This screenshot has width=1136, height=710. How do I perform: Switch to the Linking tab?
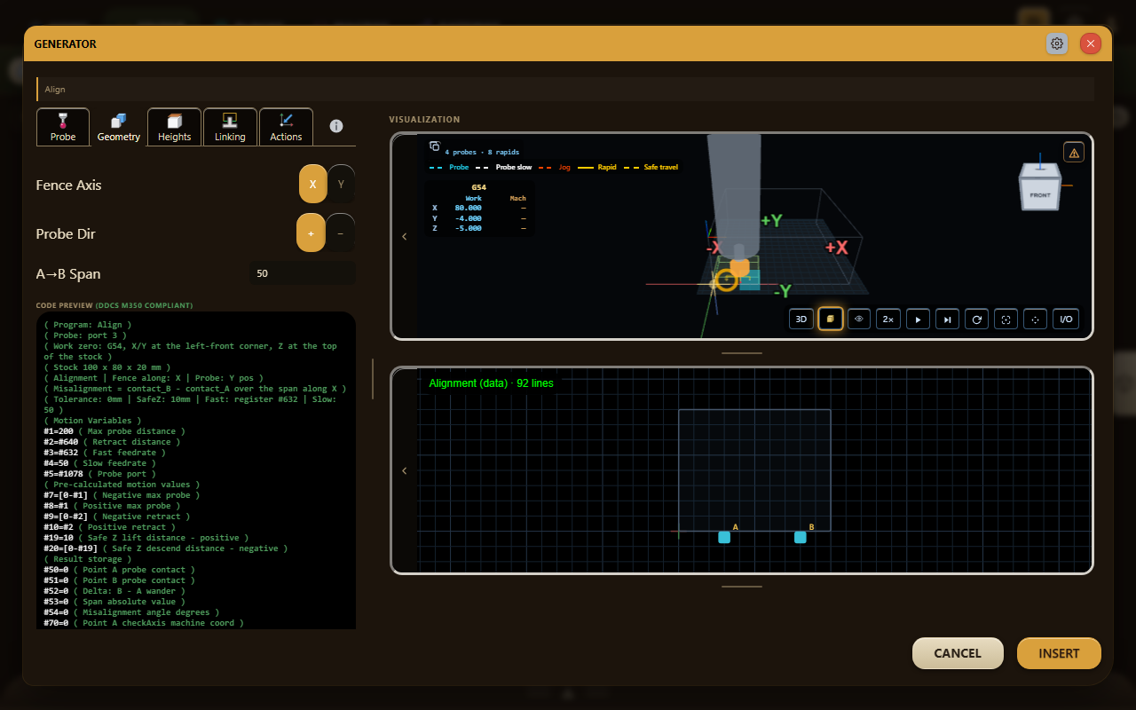pos(230,127)
